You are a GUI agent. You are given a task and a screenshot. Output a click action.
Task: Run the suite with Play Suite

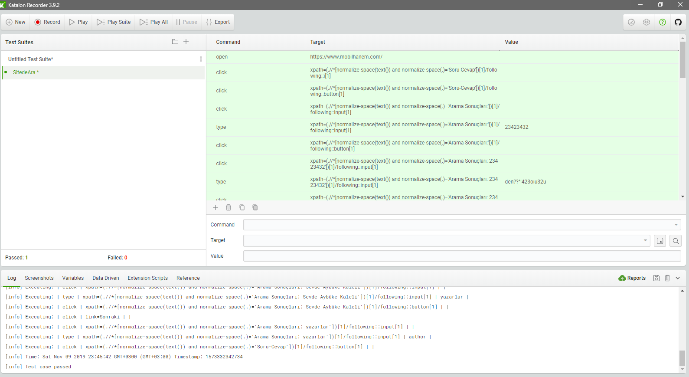[114, 22]
